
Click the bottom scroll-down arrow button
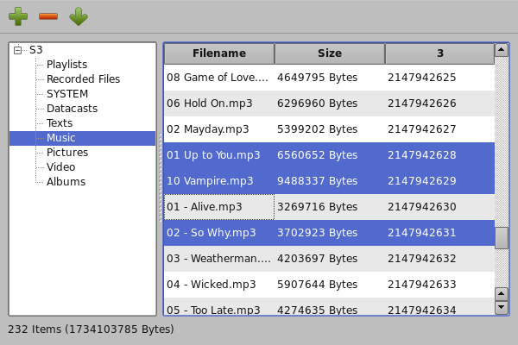tap(502, 307)
